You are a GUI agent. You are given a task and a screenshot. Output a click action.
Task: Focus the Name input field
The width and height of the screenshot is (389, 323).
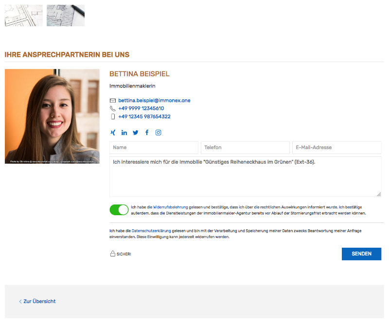154,148
